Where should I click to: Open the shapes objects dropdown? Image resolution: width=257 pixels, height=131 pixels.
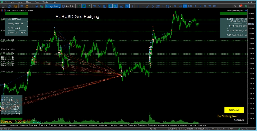[168, 6]
